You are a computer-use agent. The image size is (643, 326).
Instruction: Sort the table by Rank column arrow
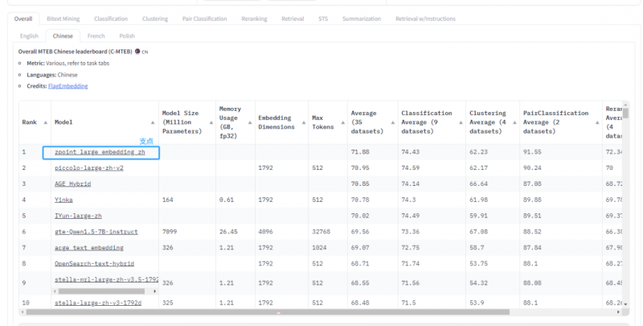tap(46, 122)
